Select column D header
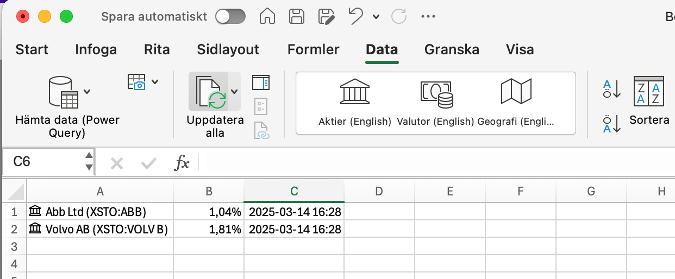Viewport: 675px width, 279px height. pos(379,191)
